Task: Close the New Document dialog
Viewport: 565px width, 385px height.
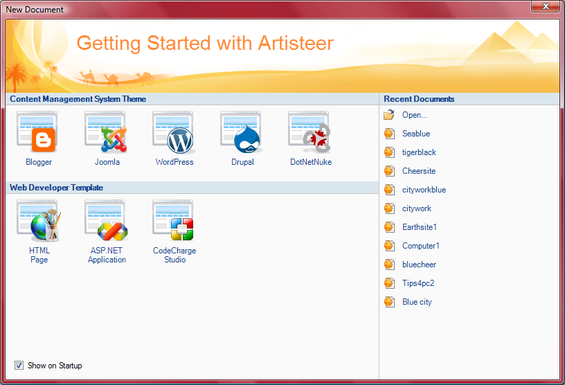Action: pos(546,6)
